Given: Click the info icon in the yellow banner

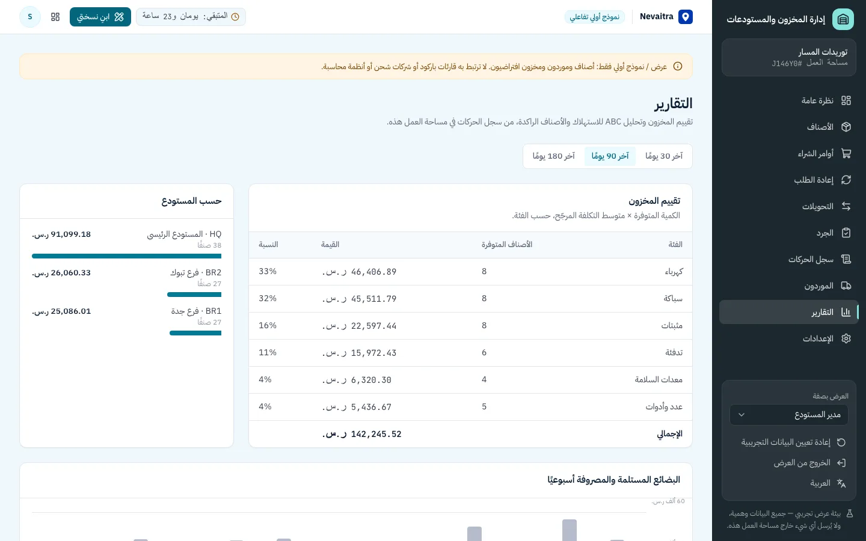Looking at the screenshot, I should coord(678,66).
